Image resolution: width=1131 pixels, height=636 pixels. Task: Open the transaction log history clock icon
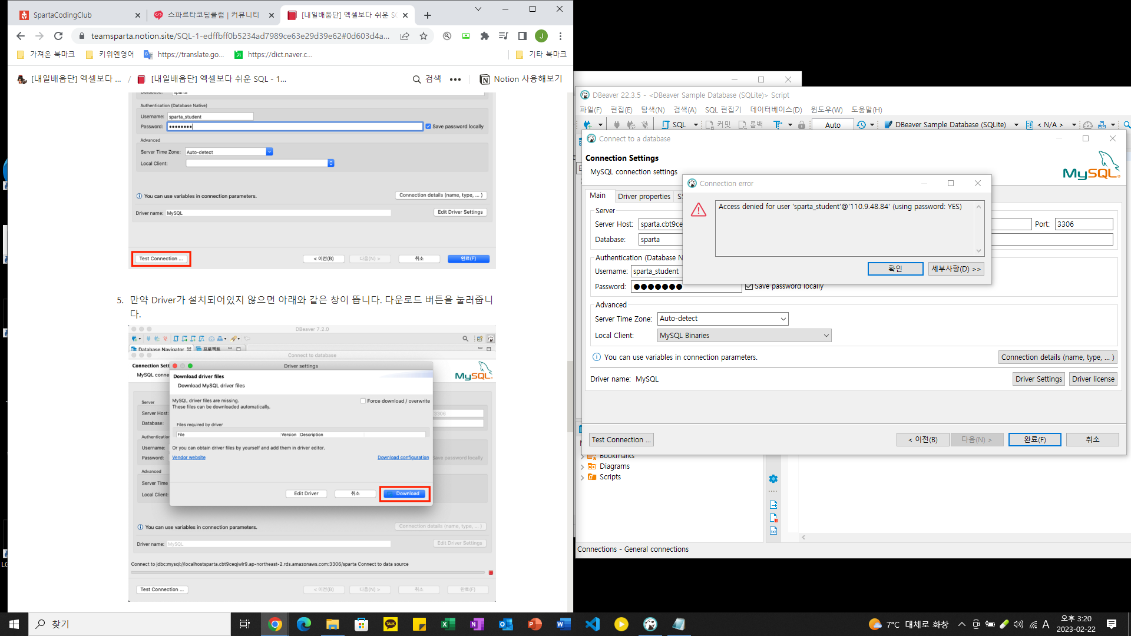[x=861, y=125]
